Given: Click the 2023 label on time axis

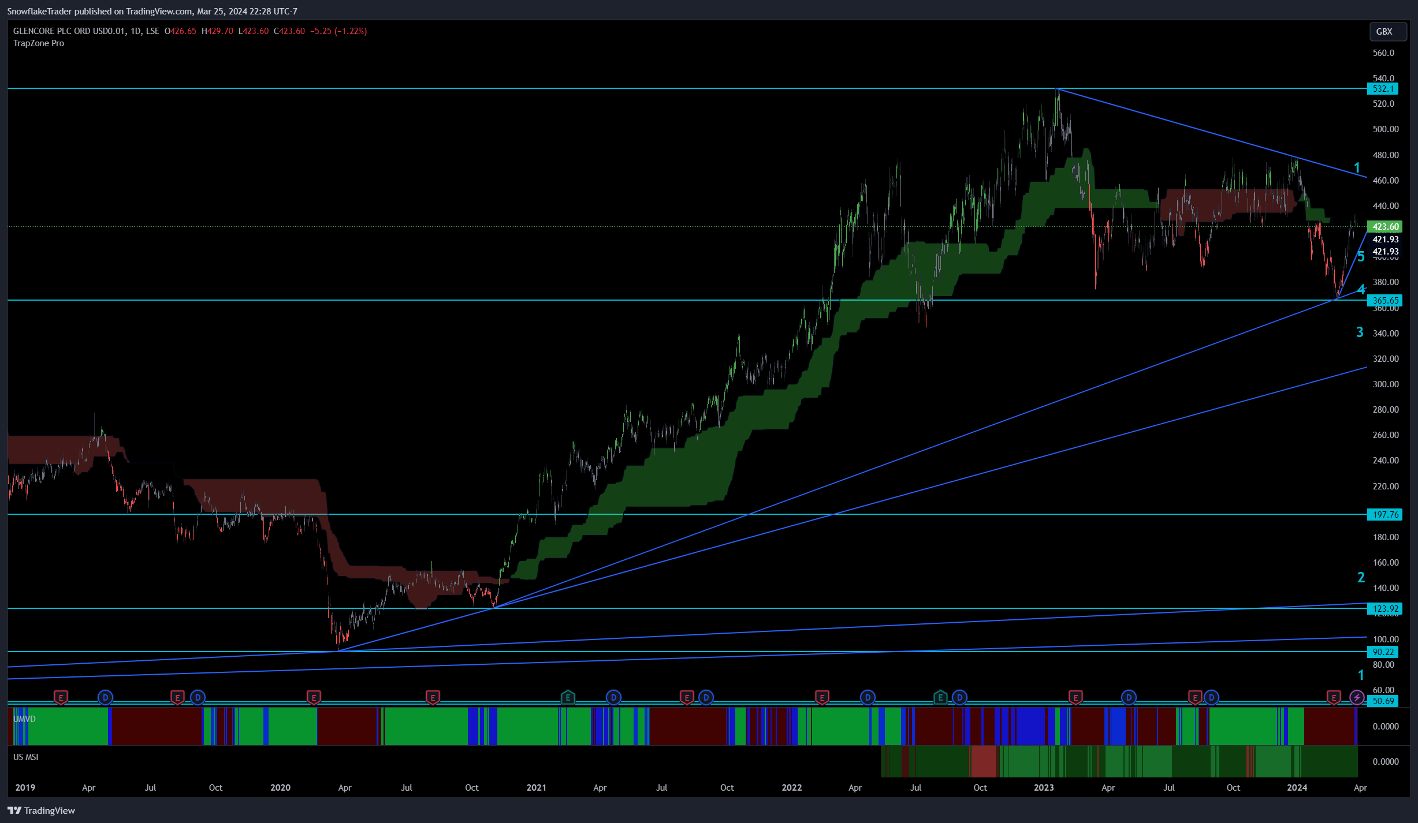Looking at the screenshot, I should (1044, 787).
